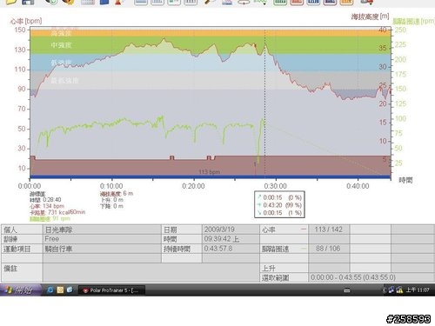Image resolution: width=435 pixels, height=326 pixels.
Task: Click the 心率 [bpm] axis title
Action: pyautogui.click(x=26, y=21)
